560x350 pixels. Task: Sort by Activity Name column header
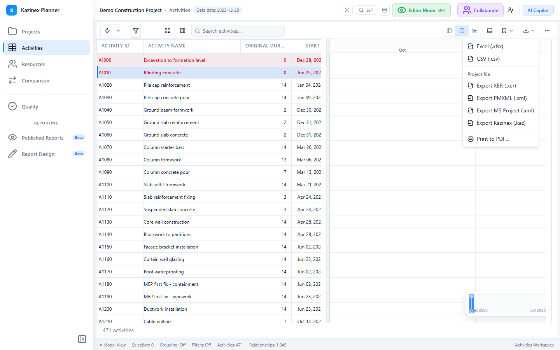click(x=192, y=46)
